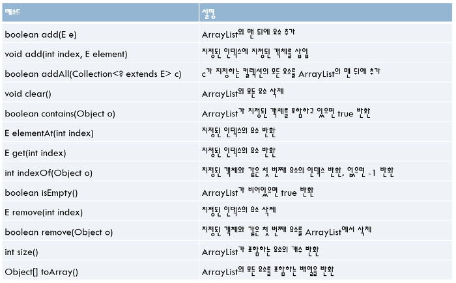Click the boolean addAll(Collection) method cell
The image size is (456, 283).
100,73
